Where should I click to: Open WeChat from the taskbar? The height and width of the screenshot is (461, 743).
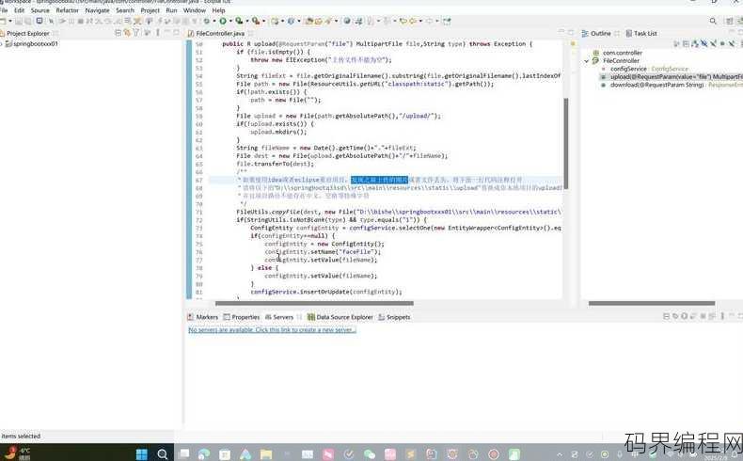coord(369,453)
